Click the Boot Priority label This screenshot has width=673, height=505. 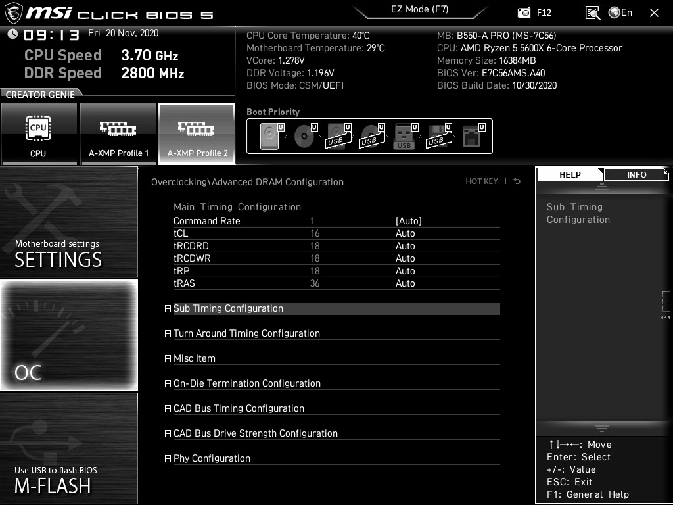click(273, 112)
